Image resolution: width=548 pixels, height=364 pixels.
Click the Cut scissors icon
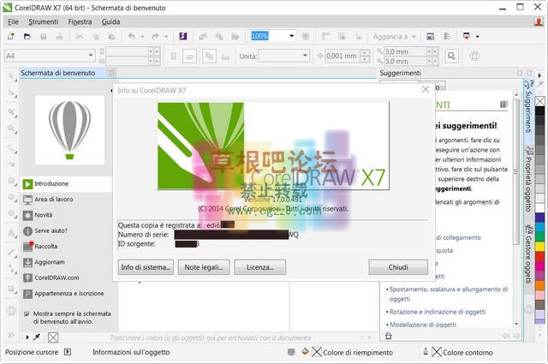(80, 36)
